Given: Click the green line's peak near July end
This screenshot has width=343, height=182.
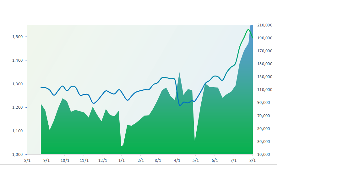Looking at the screenshot, I should click(x=248, y=30).
